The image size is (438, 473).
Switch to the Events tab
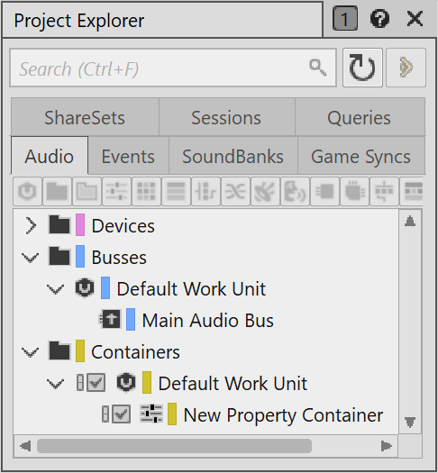pos(128,156)
